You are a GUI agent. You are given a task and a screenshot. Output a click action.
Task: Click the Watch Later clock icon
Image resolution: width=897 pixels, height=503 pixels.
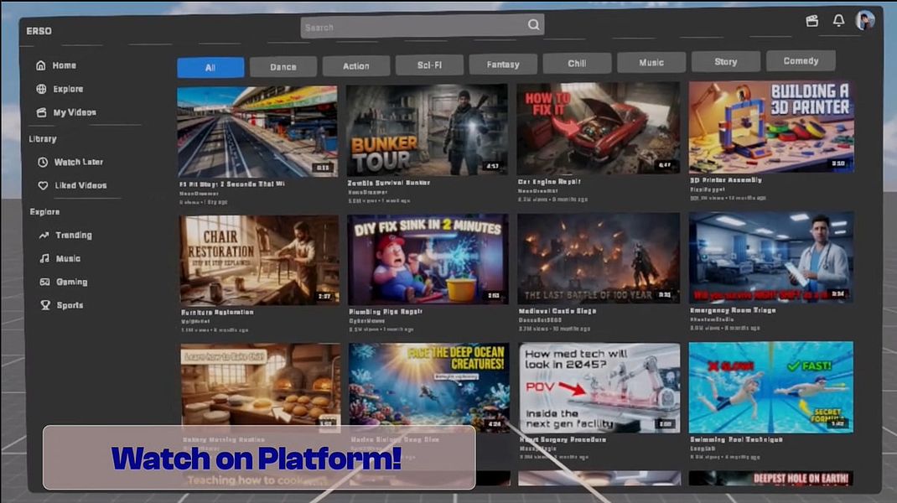pyautogui.click(x=43, y=162)
